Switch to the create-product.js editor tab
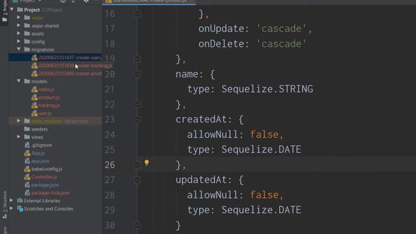Image resolution: width=416 pixels, height=234 pixels. coord(149,1)
